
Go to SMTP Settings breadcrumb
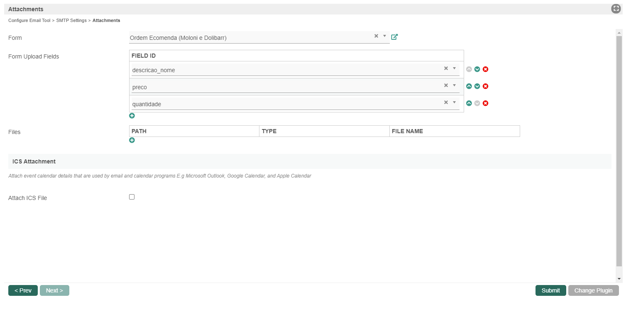point(71,20)
